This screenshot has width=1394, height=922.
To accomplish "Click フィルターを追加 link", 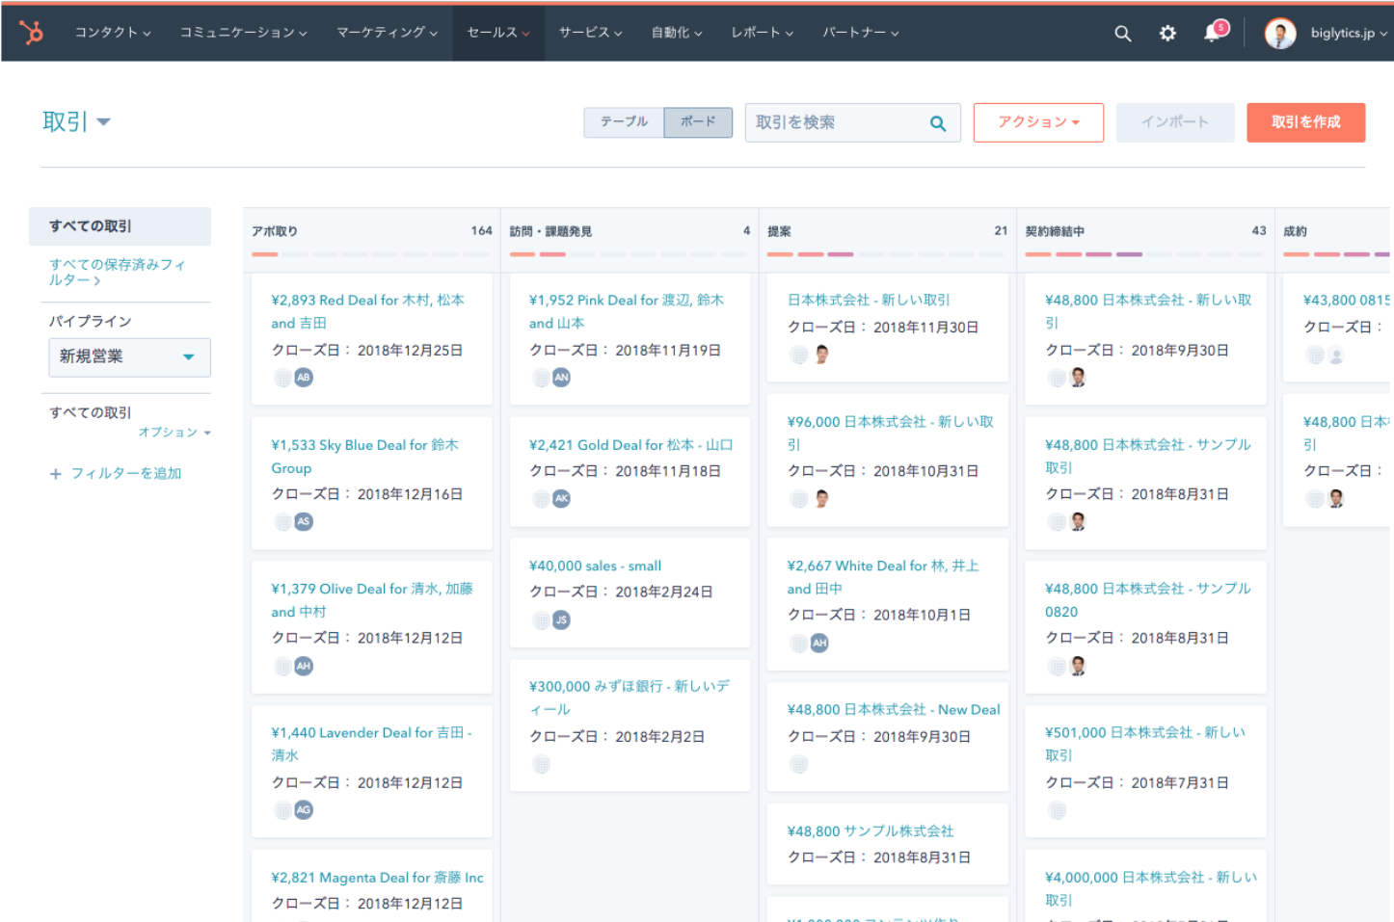I will pos(125,473).
